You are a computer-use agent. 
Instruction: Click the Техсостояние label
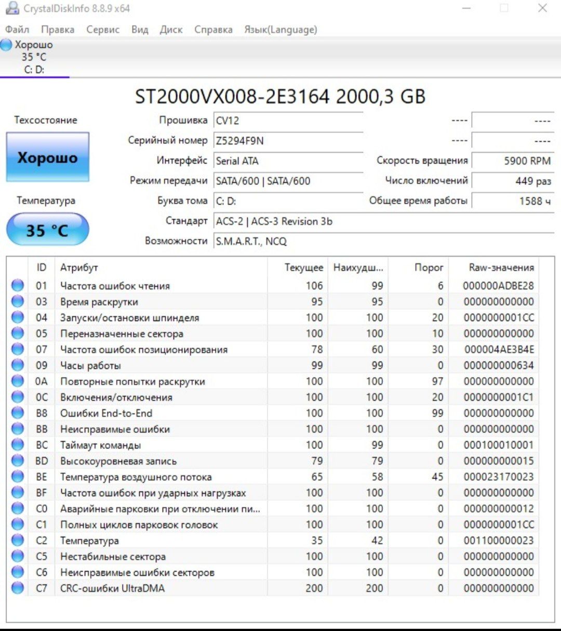46,120
